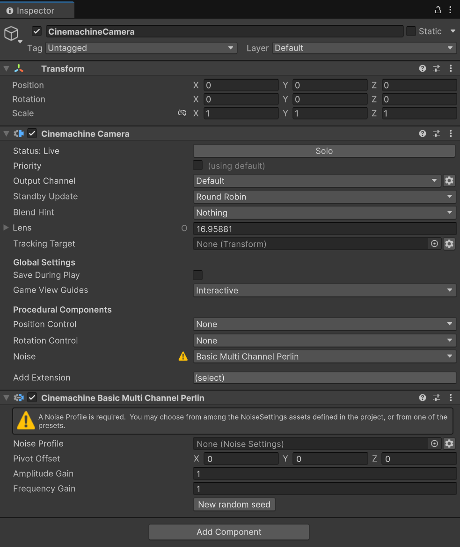The height and width of the screenshot is (547, 460).
Task: Disable the Cinemachine Camera component checkbox
Action: [32, 133]
